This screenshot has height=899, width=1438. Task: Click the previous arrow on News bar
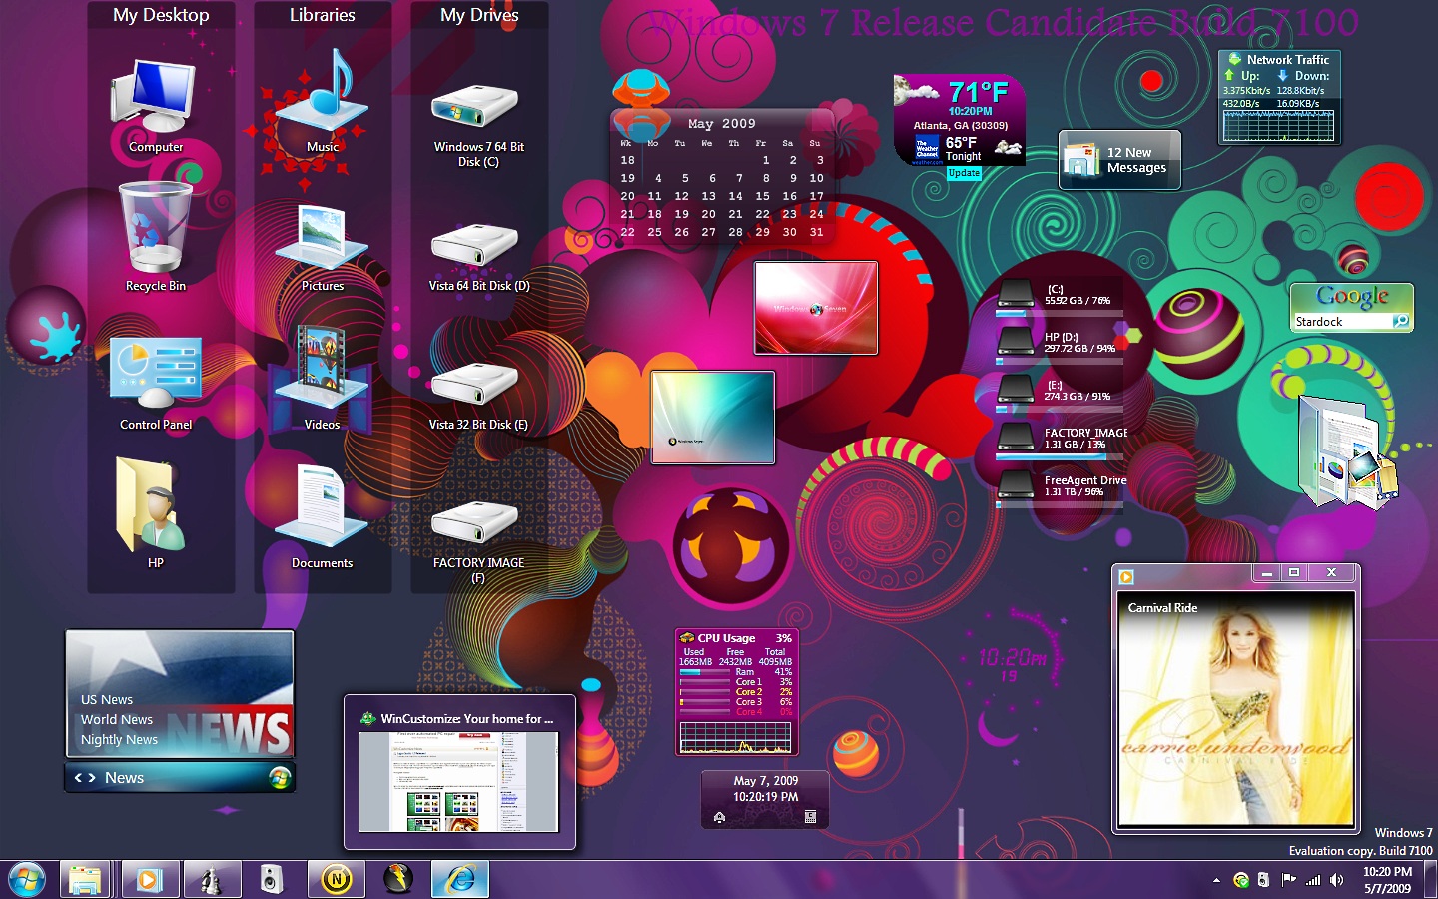click(x=79, y=777)
